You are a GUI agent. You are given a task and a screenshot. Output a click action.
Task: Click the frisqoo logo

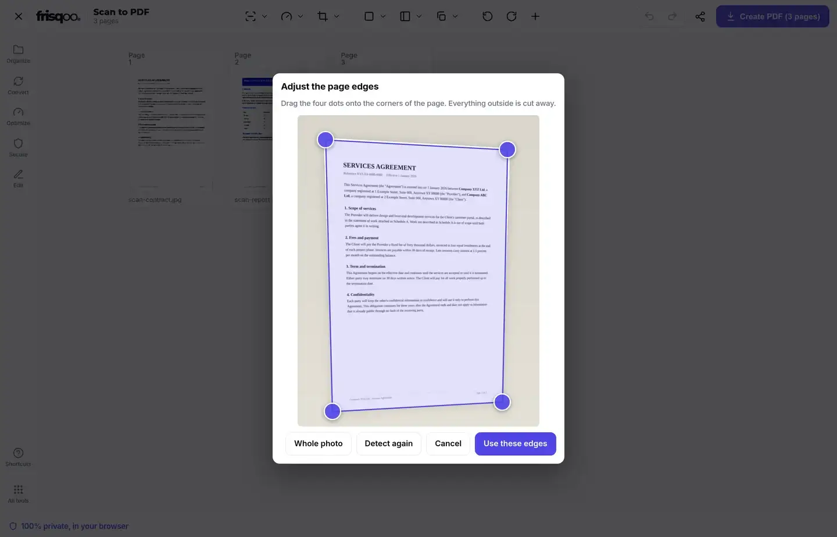point(58,16)
